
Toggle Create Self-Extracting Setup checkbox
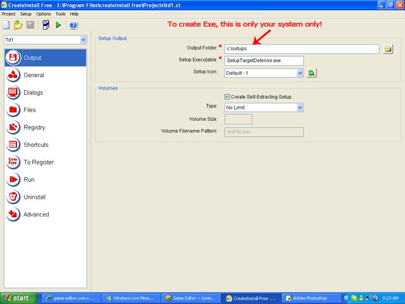tap(227, 97)
